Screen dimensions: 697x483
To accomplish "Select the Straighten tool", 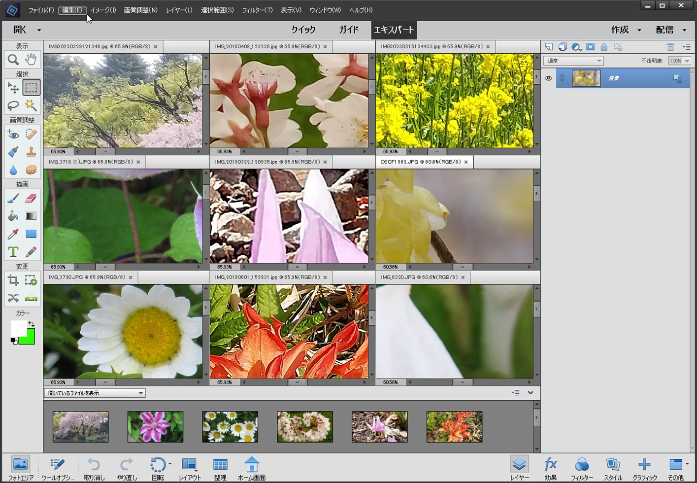I will coord(31,298).
